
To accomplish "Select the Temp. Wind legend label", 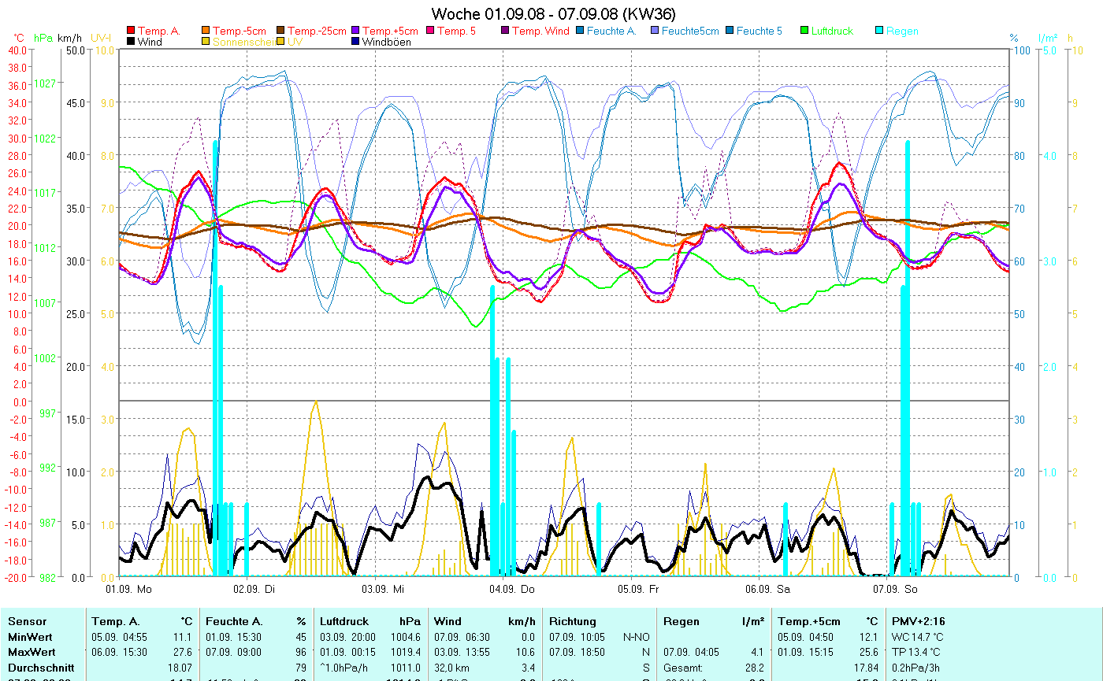I will [540, 31].
